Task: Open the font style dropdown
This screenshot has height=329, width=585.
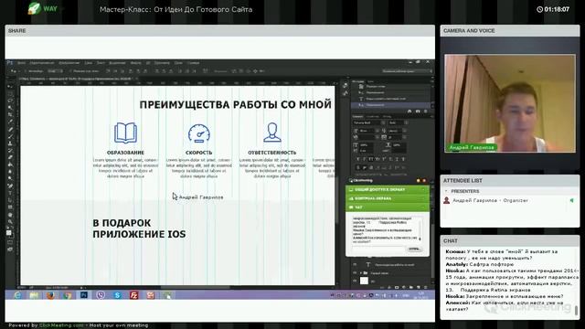Action: pos(406,122)
